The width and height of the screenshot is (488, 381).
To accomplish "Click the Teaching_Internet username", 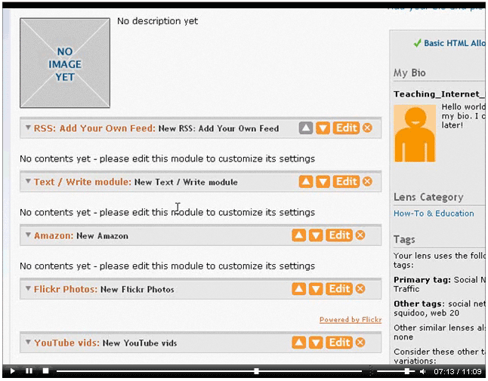I will tap(439, 94).
